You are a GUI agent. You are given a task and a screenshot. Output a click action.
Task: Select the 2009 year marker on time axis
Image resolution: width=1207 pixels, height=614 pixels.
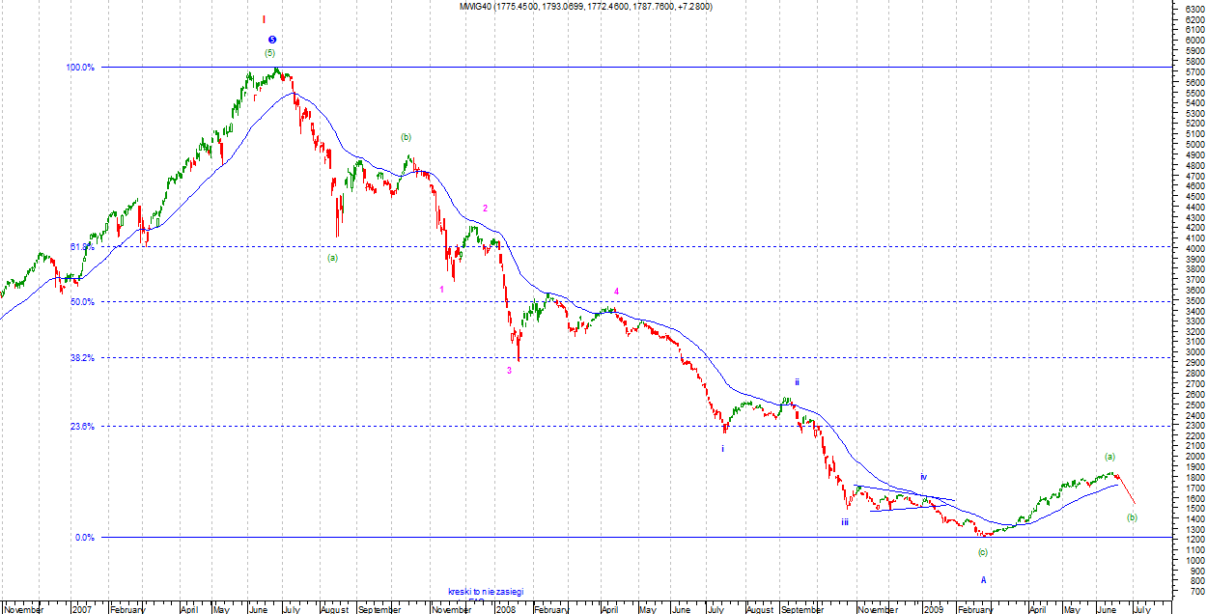click(933, 609)
